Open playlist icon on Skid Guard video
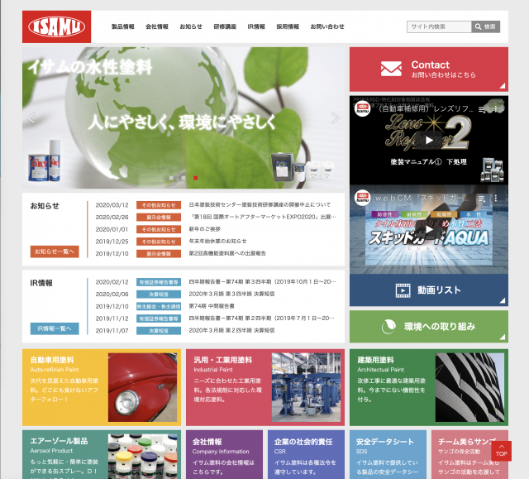The image size is (529, 479). [x=482, y=199]
